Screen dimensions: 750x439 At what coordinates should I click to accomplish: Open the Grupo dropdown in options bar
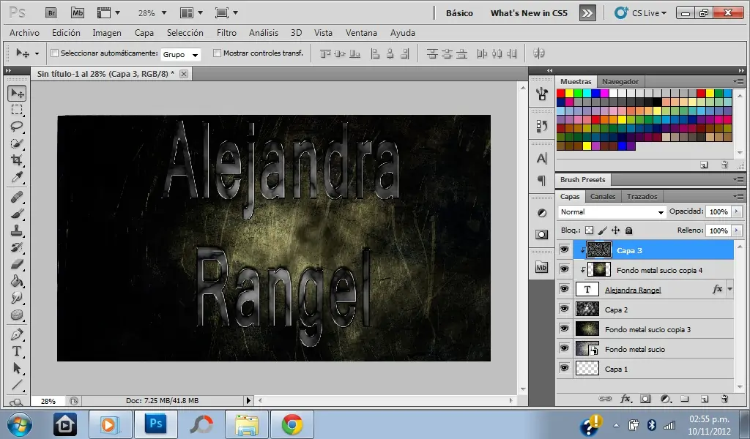tap(181, 53)
